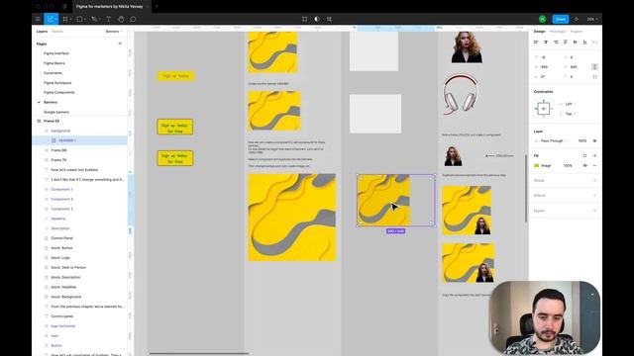Select the Pen tool
The height and width of the screenshot is (356, 634).
[x=94, y=19]
